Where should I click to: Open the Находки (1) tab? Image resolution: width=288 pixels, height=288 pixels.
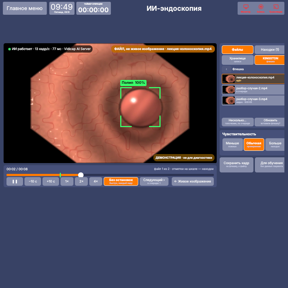270,50
